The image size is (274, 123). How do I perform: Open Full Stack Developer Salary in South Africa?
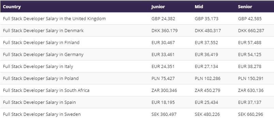coord(46,91)
